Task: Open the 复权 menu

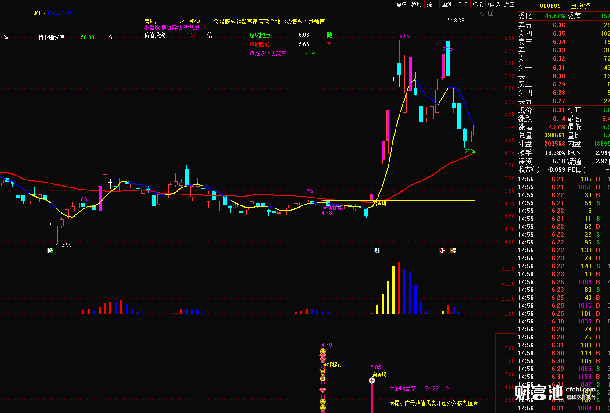Action: [x=401, y=4]
